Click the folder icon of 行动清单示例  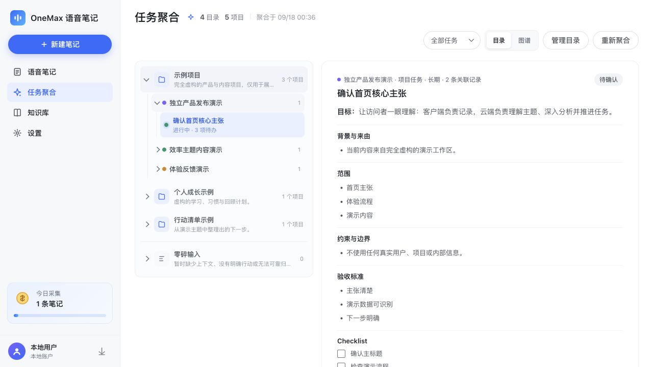(162, 224)
